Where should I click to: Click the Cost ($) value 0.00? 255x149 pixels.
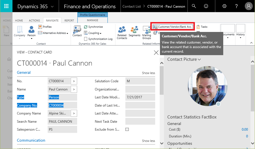245,129
